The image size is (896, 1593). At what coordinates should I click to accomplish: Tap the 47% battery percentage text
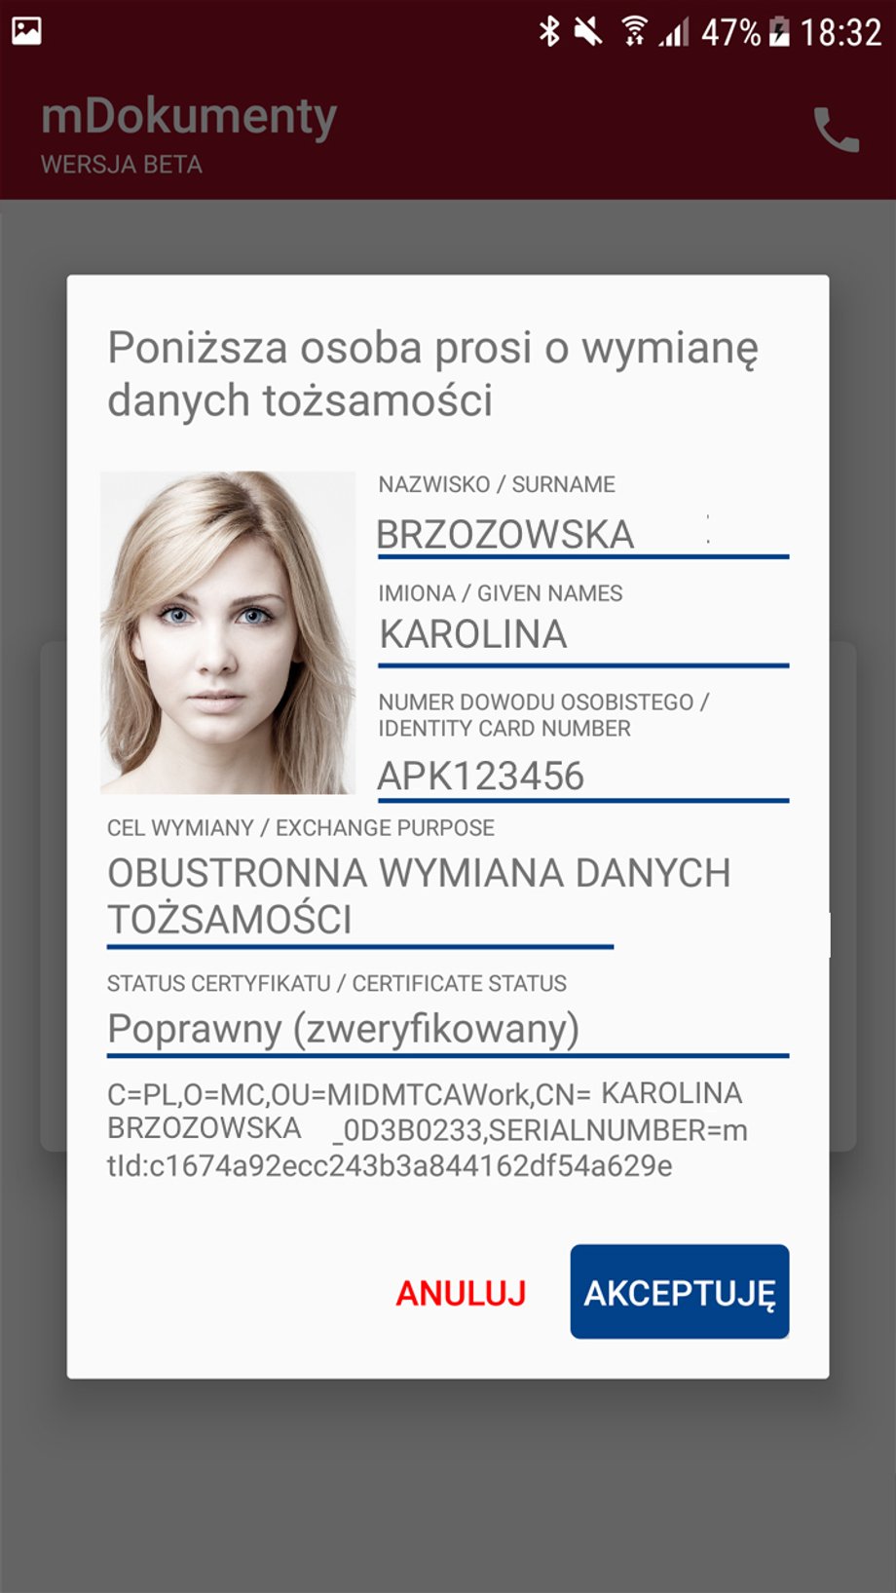click(730, 32)
